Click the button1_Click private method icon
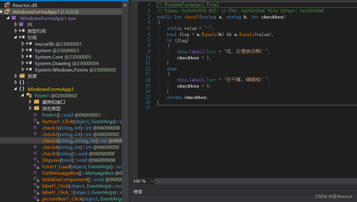This screenshot has width=357, height=202. click(x=36, y=121)
